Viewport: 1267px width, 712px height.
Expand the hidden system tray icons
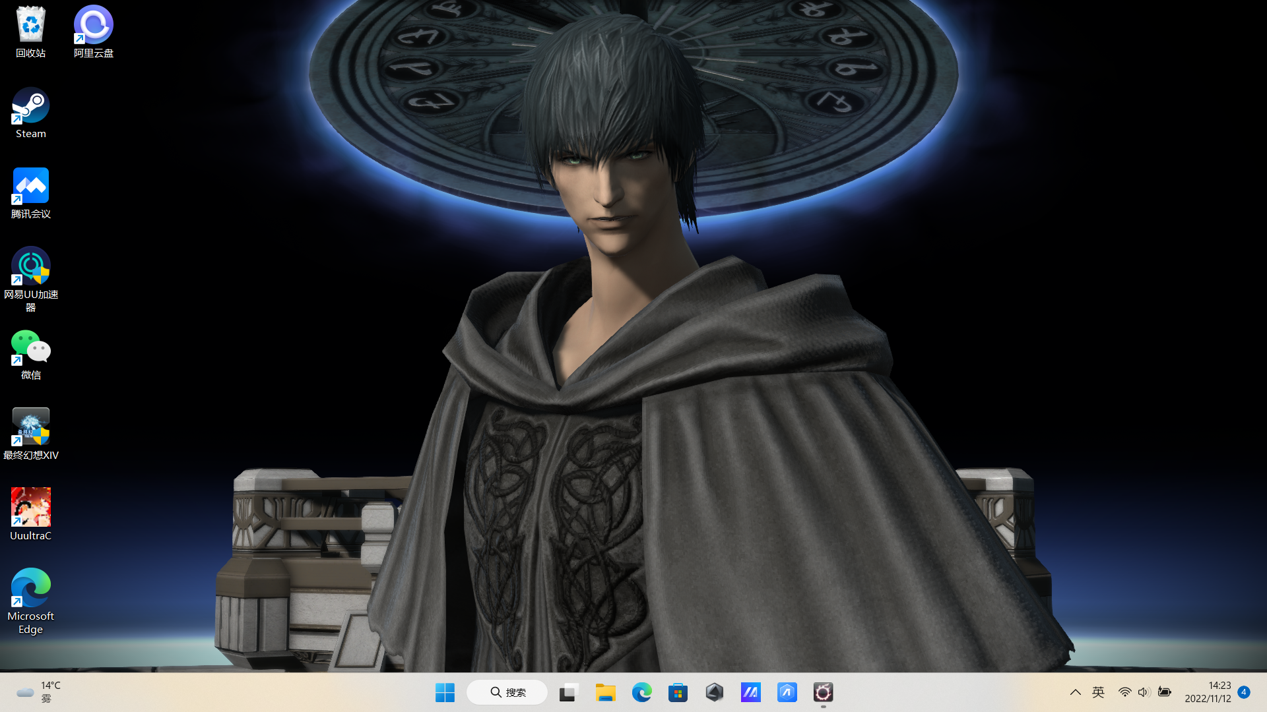click(1075, 692)
